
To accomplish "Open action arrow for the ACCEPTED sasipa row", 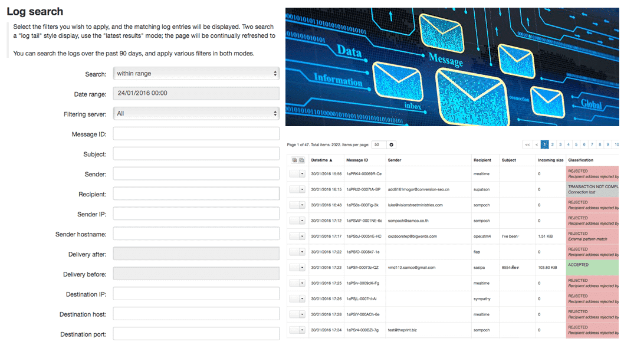I will tap(302, 267).
